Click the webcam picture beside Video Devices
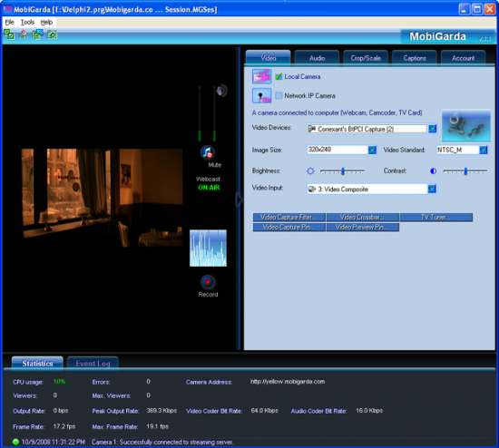The height and width of the screenshot is (448, 499). (x=466, y=125)
